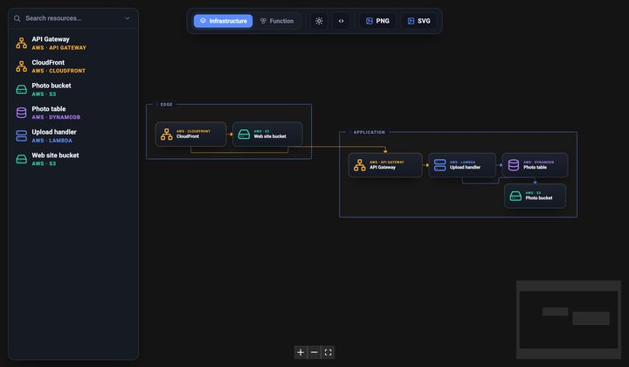629x367 pixels.
Task: Select Web site bucket in resource list
Action: coord(73,159)
